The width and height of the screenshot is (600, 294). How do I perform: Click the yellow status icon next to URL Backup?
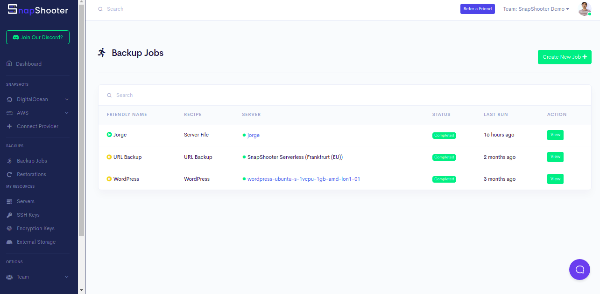pyautogui.click(x=109, y=157)
